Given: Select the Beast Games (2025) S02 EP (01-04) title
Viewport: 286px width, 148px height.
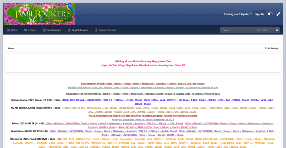Looking at the screenshot, I should [x=30, y=131].
